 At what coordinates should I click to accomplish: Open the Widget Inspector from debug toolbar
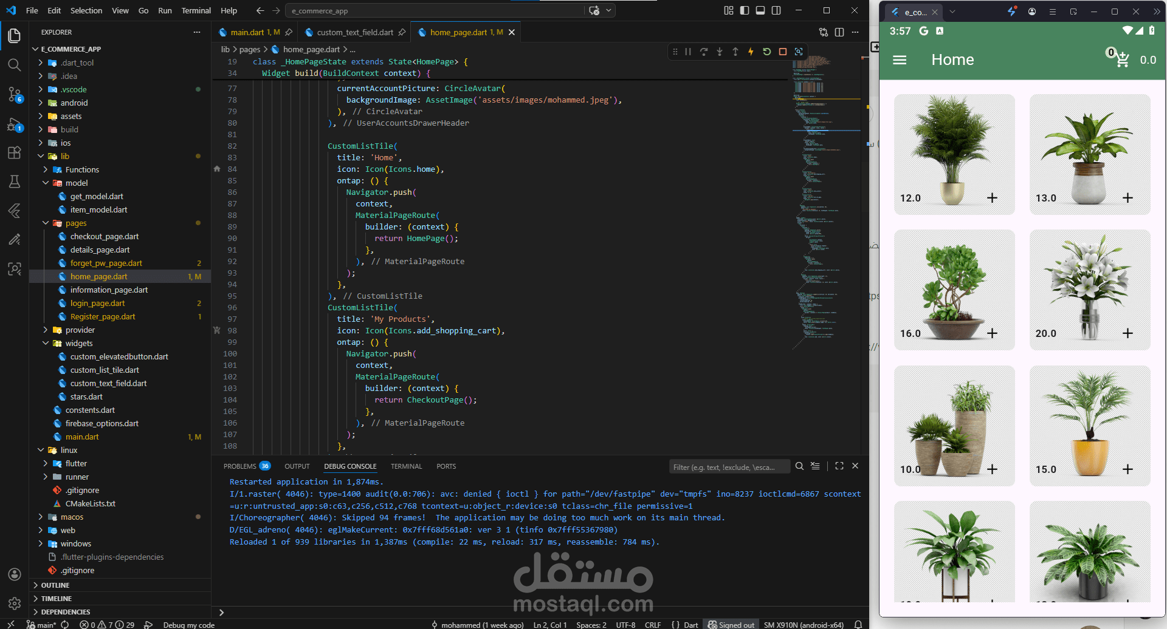point(799,52)
